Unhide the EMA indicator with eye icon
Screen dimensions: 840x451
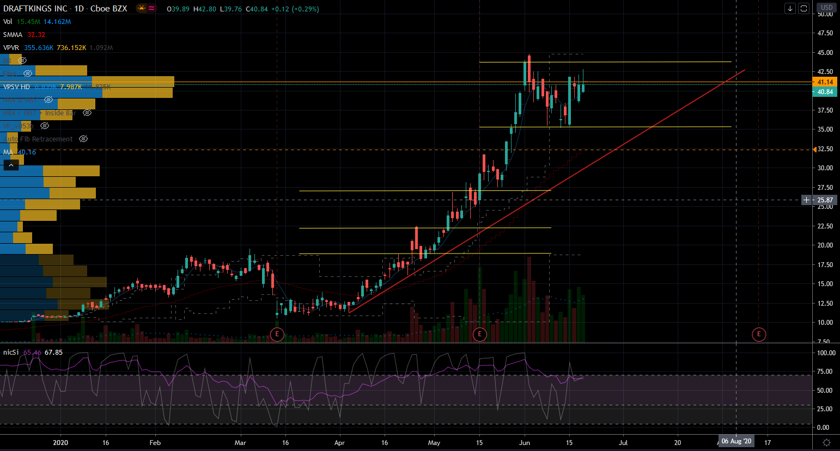[x=28, y=73]
